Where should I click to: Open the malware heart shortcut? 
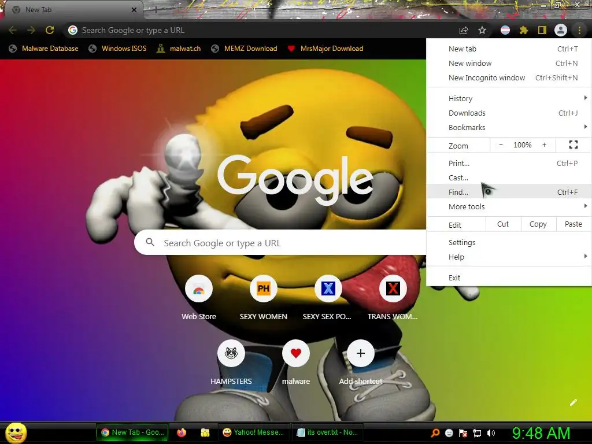point(295,353)
